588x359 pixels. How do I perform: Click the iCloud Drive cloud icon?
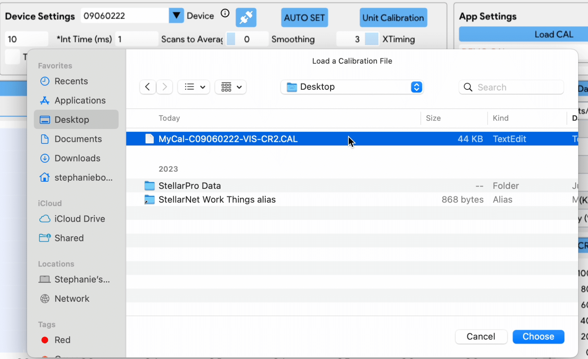(x=45, y=219)
